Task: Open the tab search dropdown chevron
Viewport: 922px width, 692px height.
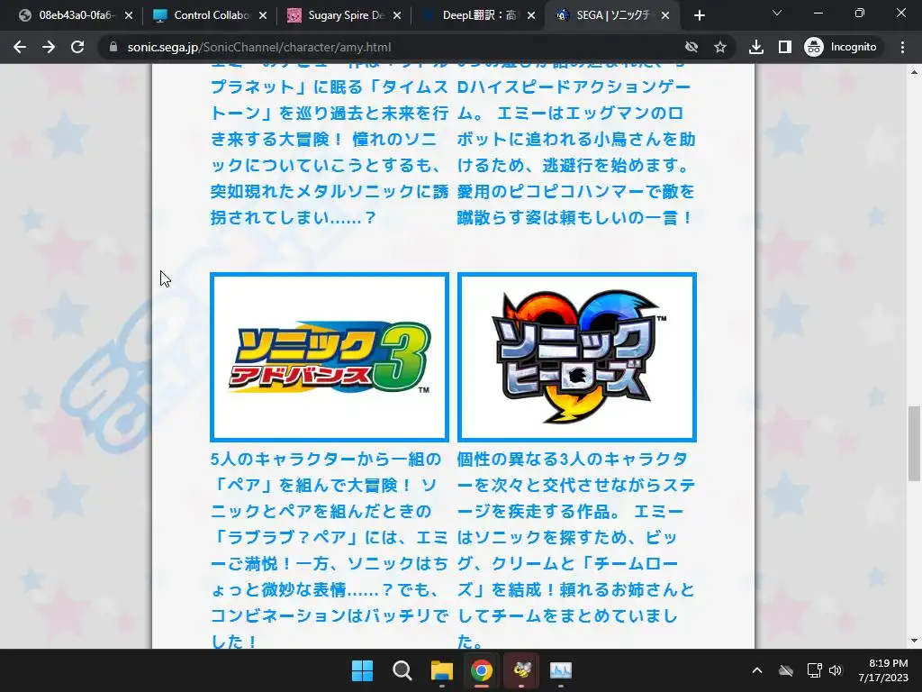Action: (x=777, y=13)
